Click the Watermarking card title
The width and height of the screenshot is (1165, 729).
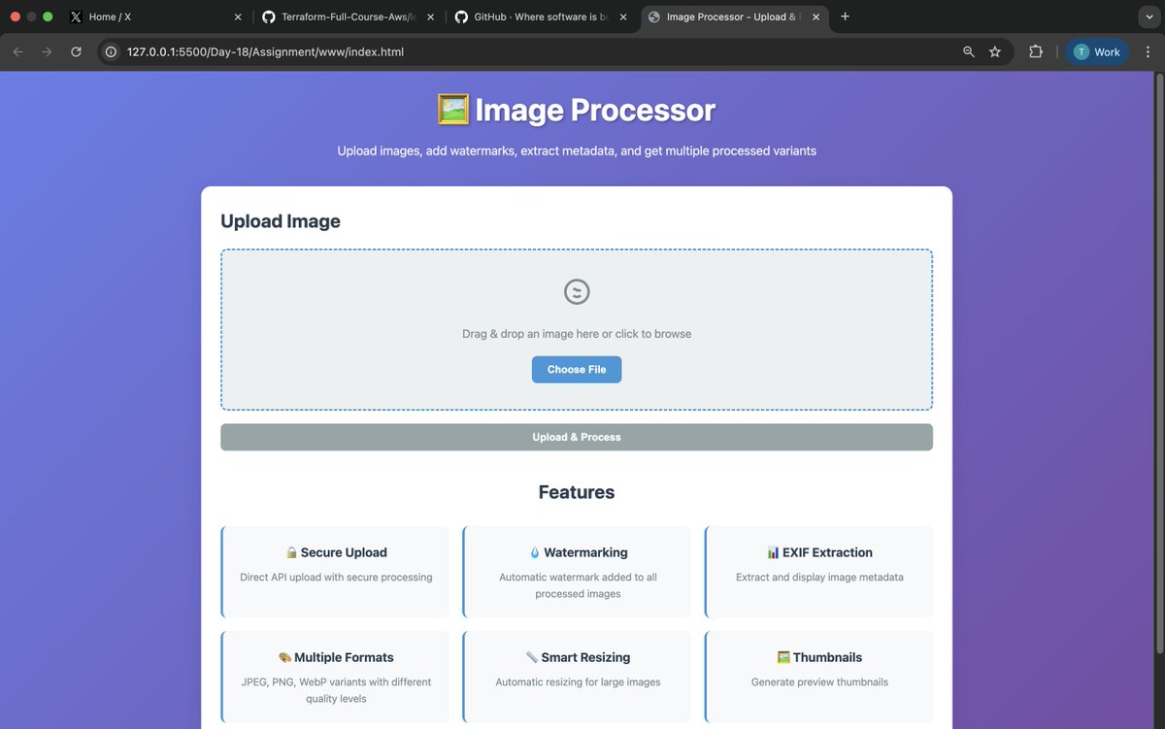(x=585, y=552)
